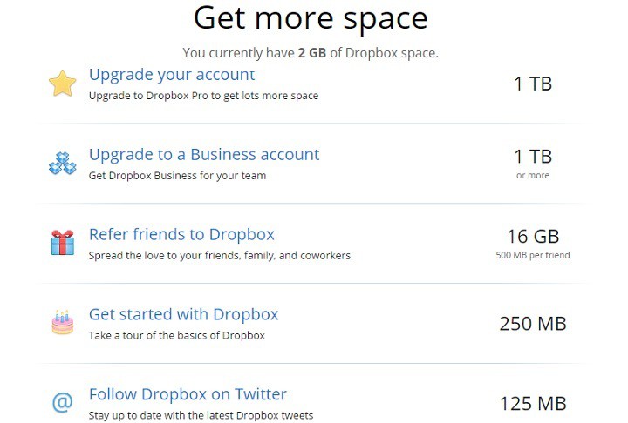Click the 'Get more space' heading
The image size is (628, 423).
point(311,18)
